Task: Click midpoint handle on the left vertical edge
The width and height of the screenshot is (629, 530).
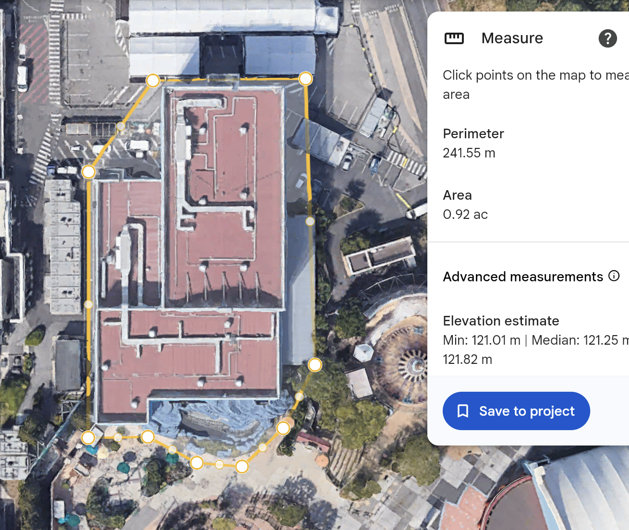Action: pos(88,304)
